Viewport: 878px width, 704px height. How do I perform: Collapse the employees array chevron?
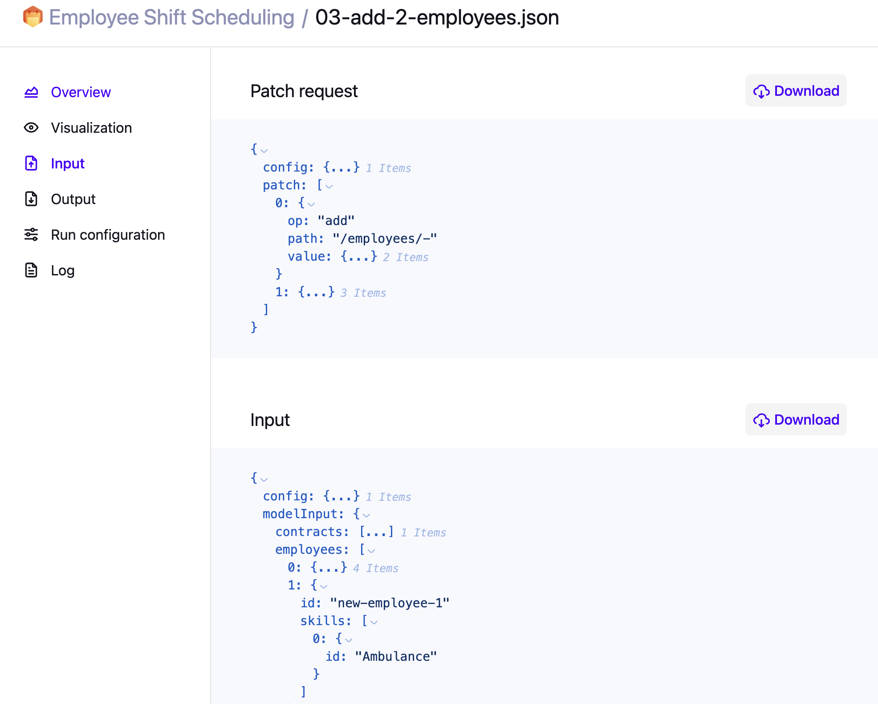pos(372,551)
